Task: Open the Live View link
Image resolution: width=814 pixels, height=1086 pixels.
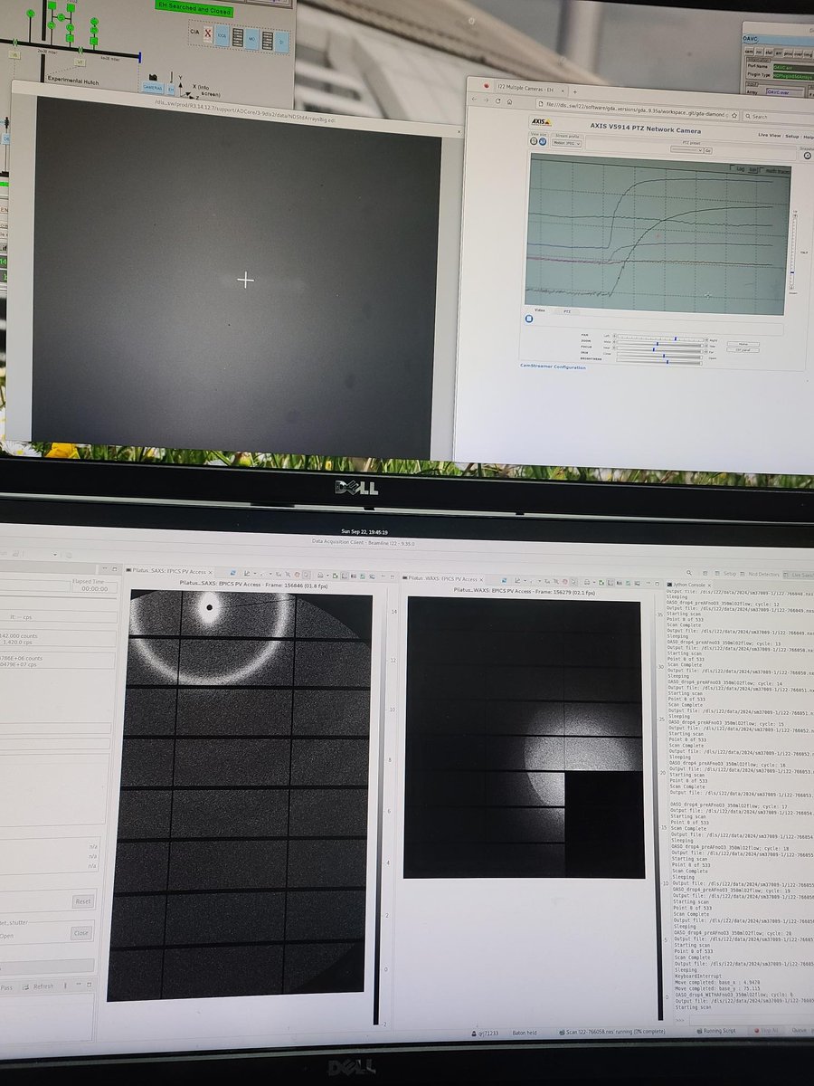Action: click(769, 134)
